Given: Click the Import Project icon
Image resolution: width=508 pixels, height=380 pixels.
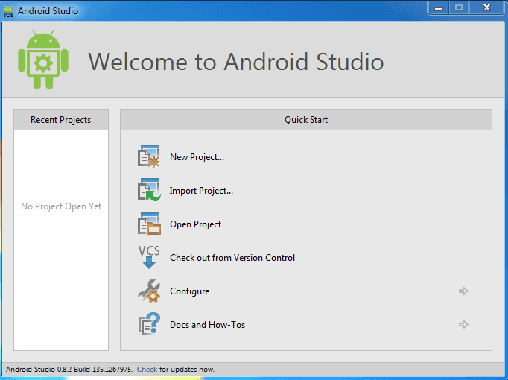Looking at the screenshot, I should click(149, 190).
